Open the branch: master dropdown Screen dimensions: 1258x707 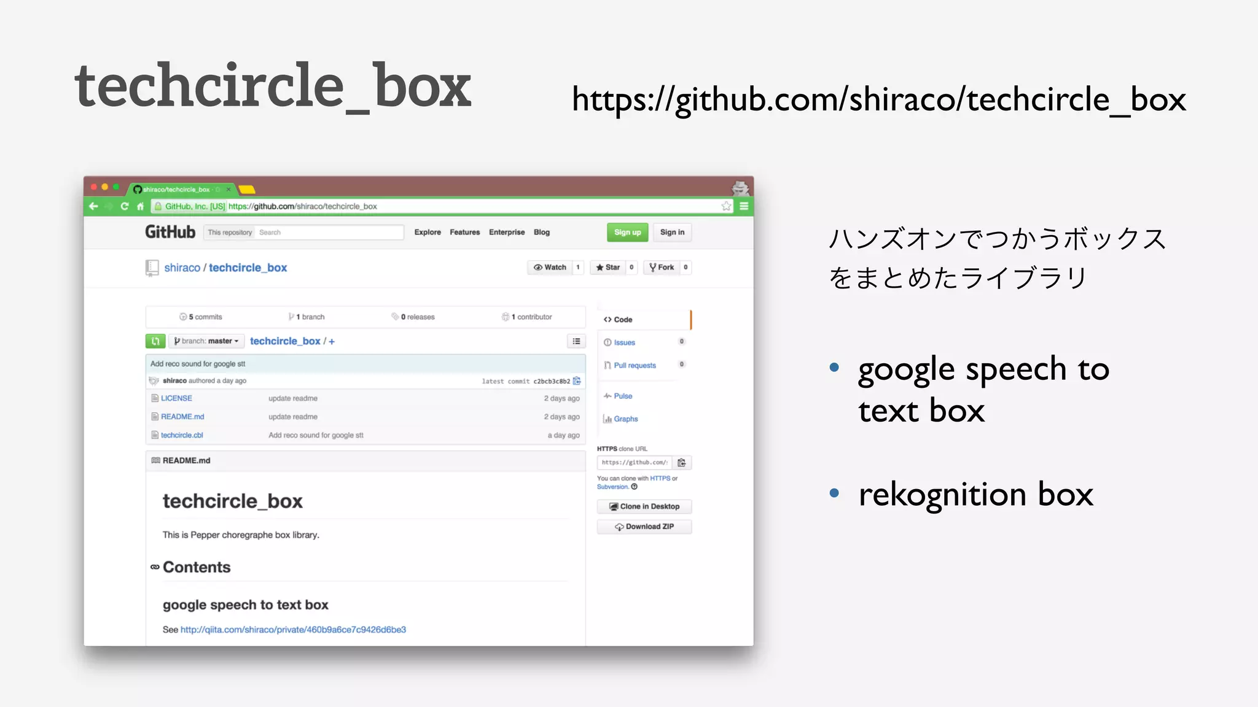click(x=206, y=341)
